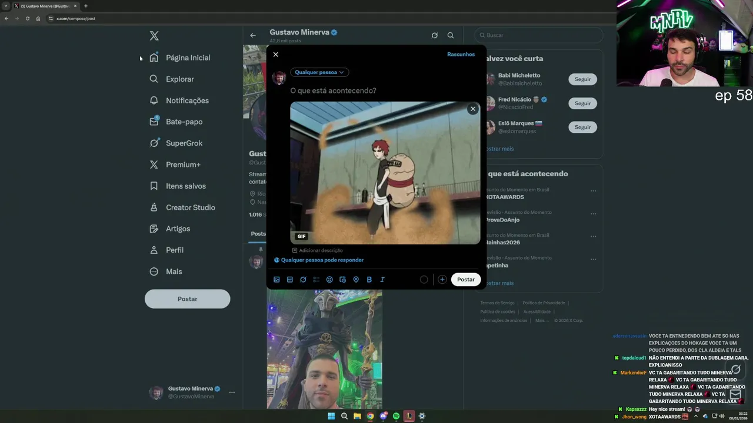Viewport: 753px width, 423px height.
Task: Click Grok icon in profile header
Action: [x=435, y=35]
